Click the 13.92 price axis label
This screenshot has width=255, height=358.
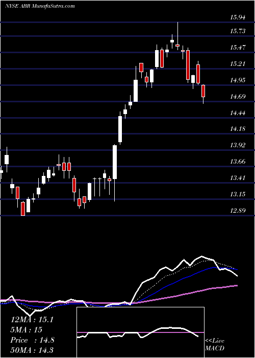[x=238, y=145]
